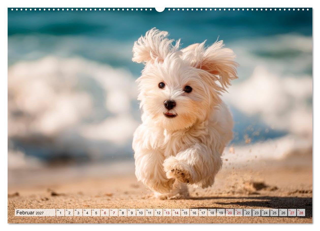Viewport: 320px width, 231px height.
Task: Select day 3 in the calendar strip
Action: [x=78, y=213]
